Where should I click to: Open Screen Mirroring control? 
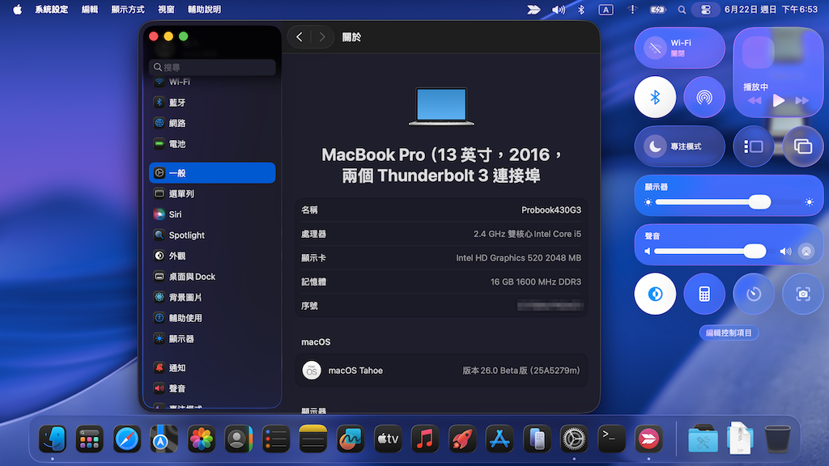pos(802,146)
